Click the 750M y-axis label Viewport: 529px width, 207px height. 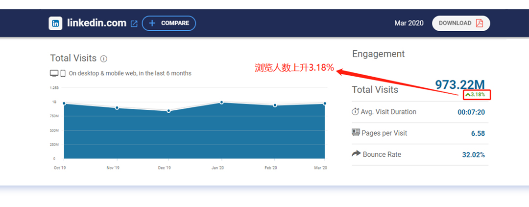click(x=55, y=116)
